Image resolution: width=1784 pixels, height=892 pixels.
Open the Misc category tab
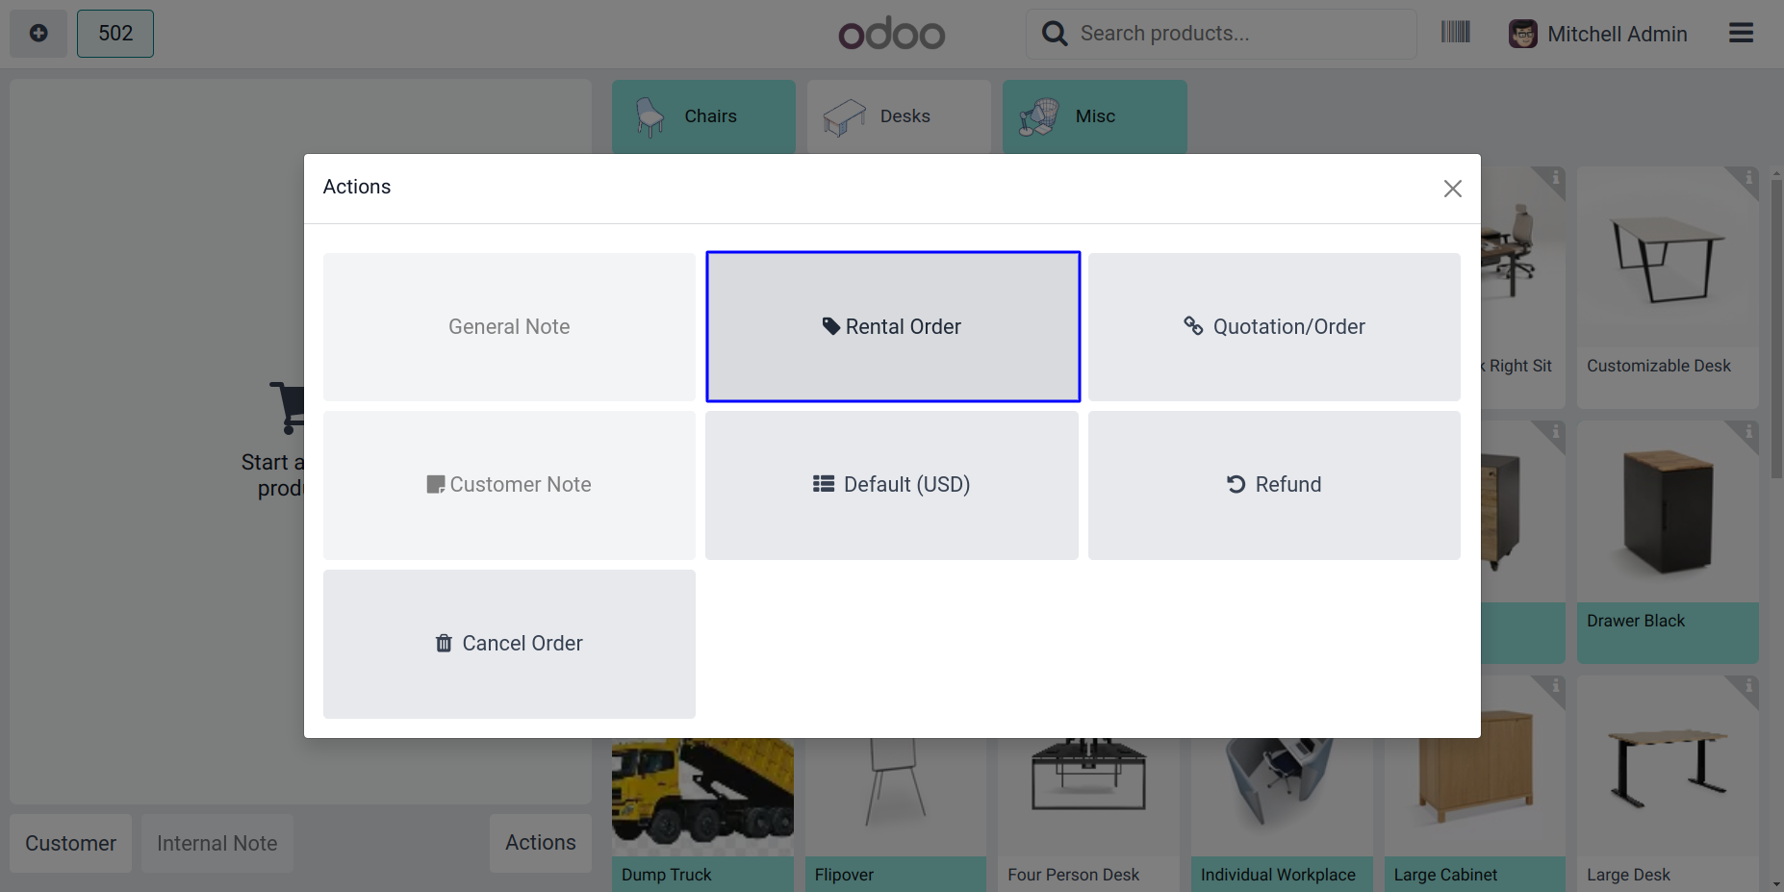(x=1094, y=116)
